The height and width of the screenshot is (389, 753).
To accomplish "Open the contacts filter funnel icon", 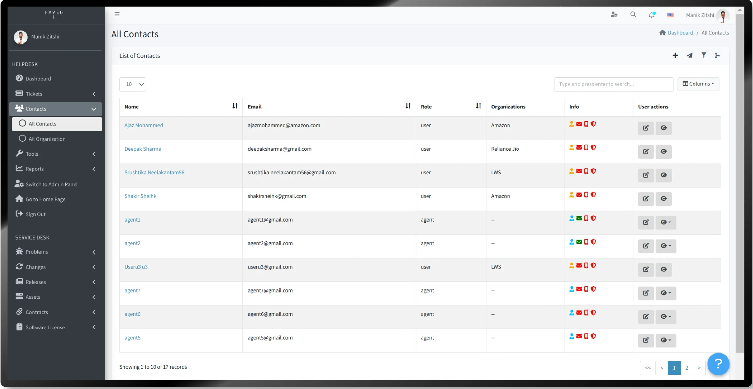I will point(704,55).
